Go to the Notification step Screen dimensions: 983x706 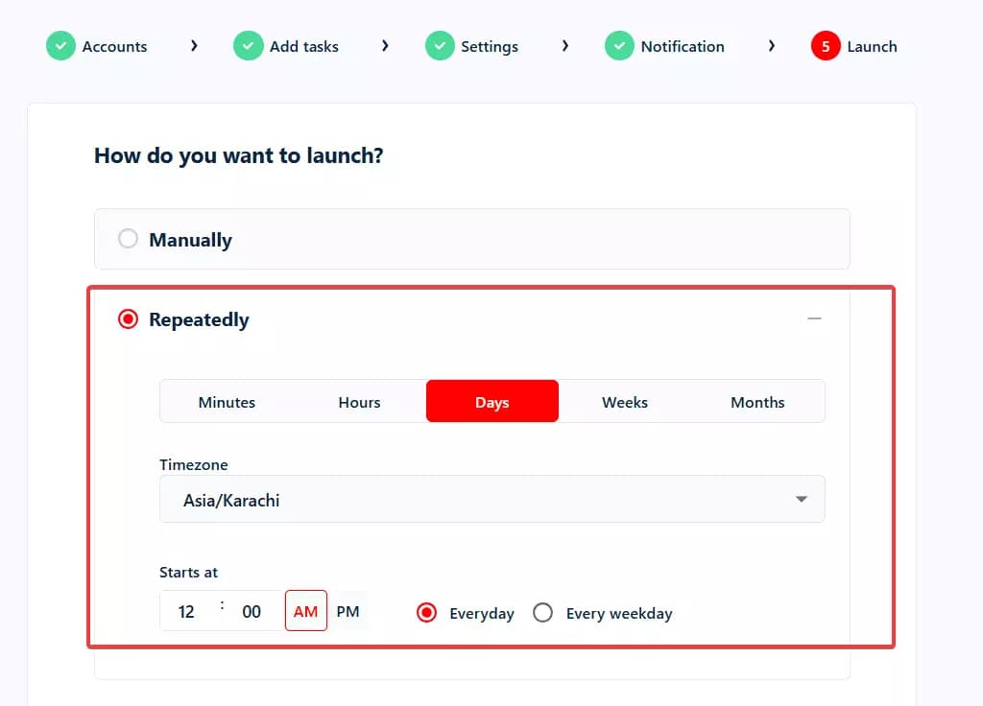point(683,46)
